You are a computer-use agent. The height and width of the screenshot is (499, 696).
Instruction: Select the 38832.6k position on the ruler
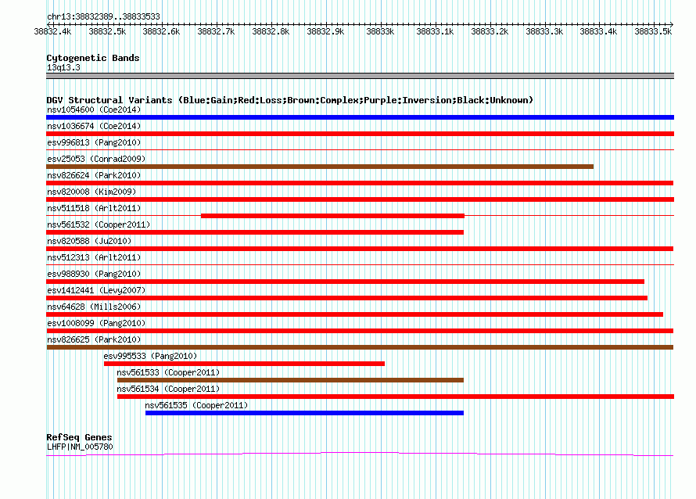coord(161,31)
